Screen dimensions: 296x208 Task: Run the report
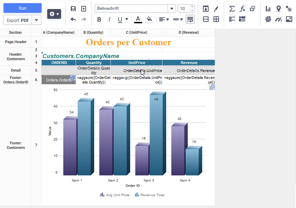[23, 8]
